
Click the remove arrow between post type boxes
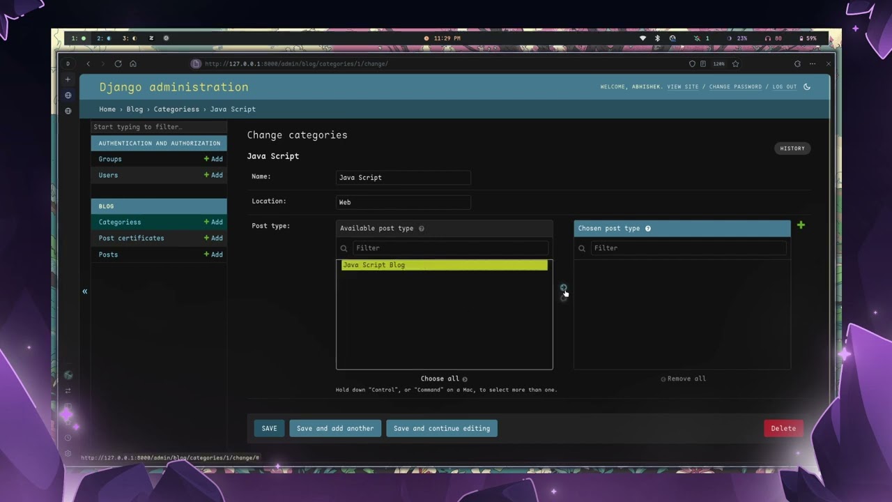564,298
